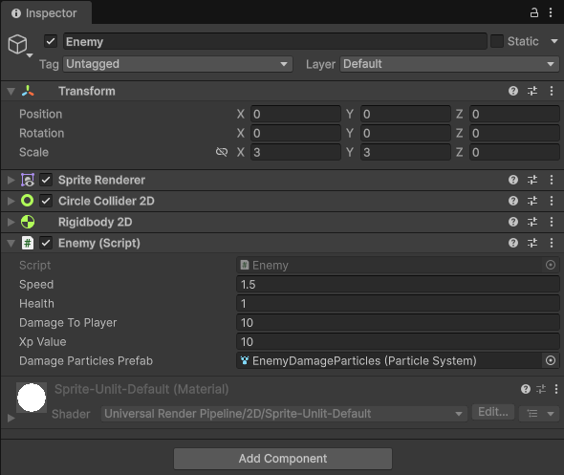Click the Sprite Renderer component icon

click(x=28, y=180)
